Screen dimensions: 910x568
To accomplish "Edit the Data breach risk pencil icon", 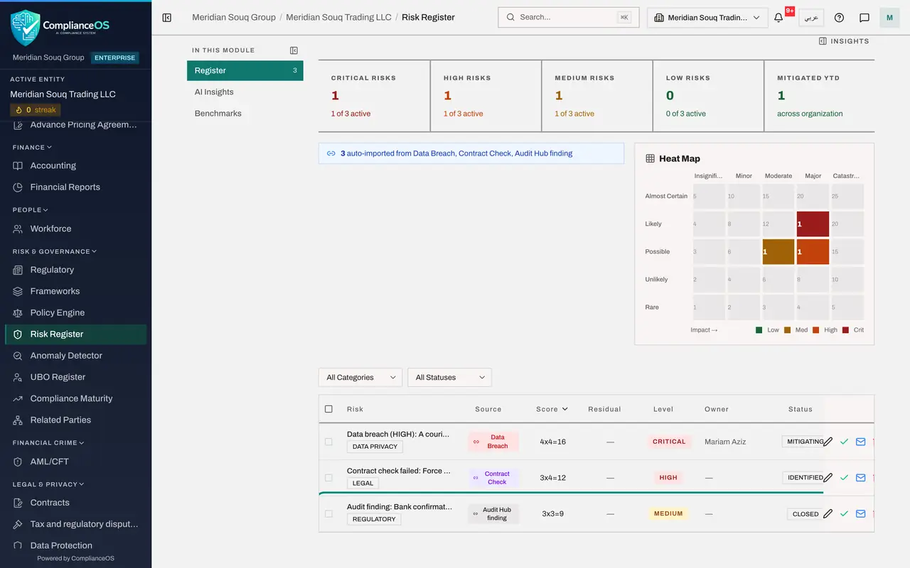I will 828,442.
